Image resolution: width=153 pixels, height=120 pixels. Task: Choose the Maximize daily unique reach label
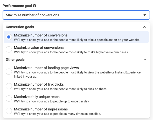click(37, 97)
